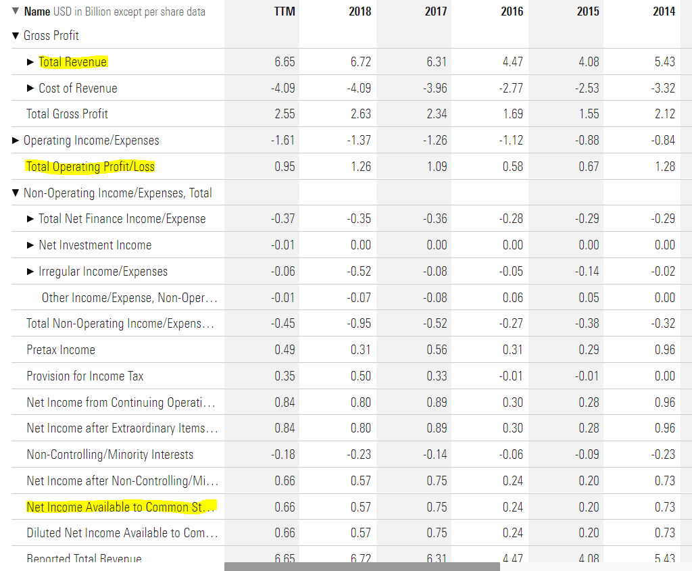Click the Provision for Income Tax label
The width and height of the screenshot is (692, 571).
(x=84, y=376)
